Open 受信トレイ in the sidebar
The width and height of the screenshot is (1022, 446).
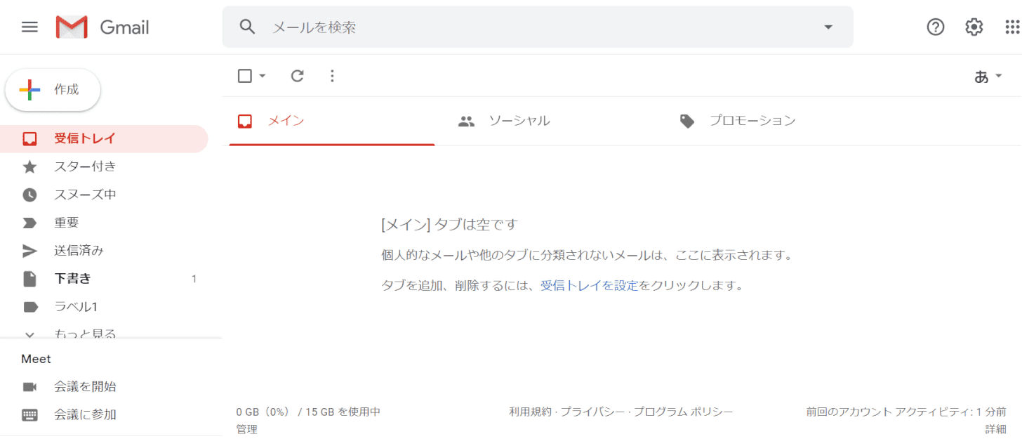(x=104, y=138)
